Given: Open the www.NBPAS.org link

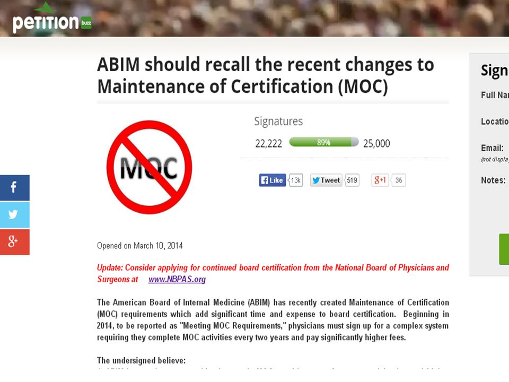Looking at the screenshot, I should (x=177, y=280).
